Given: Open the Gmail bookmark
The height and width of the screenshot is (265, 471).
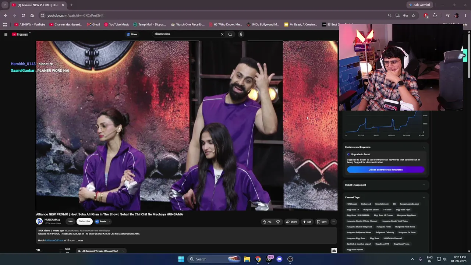Looking at the screenshot, I should (93, 25).
